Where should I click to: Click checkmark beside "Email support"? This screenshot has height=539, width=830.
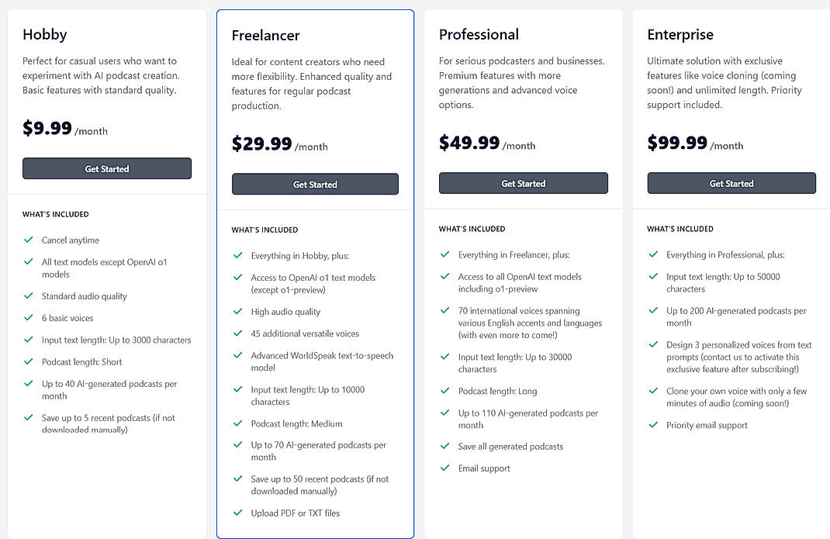pyautogui.click(x=444, y=468)
